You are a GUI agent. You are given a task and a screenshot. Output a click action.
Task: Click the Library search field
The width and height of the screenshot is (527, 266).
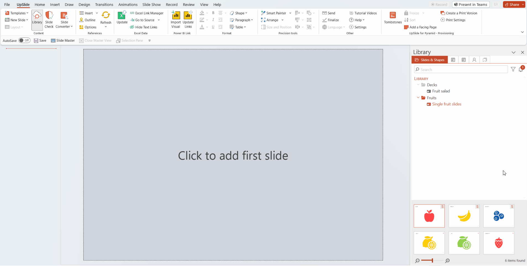pyautogui.click(x=461, y=69)
